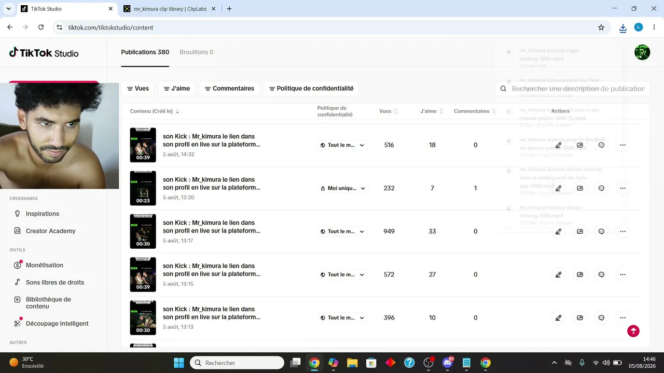
Task: Go to Monétisation in the sidebar
Action: 45,265
